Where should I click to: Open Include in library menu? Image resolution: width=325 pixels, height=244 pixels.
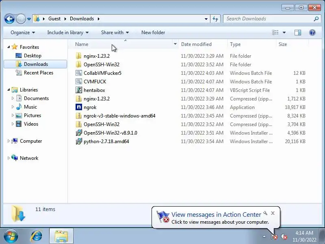pyautogui.click(x=68, y=33)
